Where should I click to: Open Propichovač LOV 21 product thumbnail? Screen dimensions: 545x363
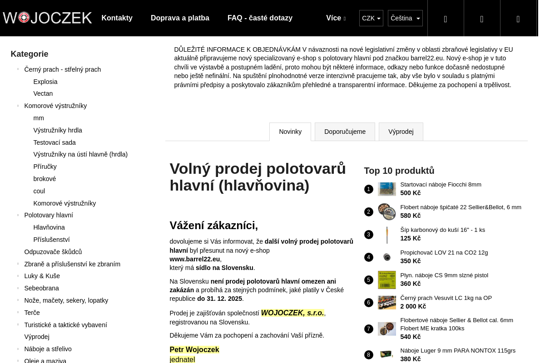coord(387,257)
